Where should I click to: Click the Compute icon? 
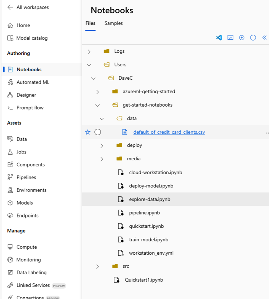(x=10, y=247)
